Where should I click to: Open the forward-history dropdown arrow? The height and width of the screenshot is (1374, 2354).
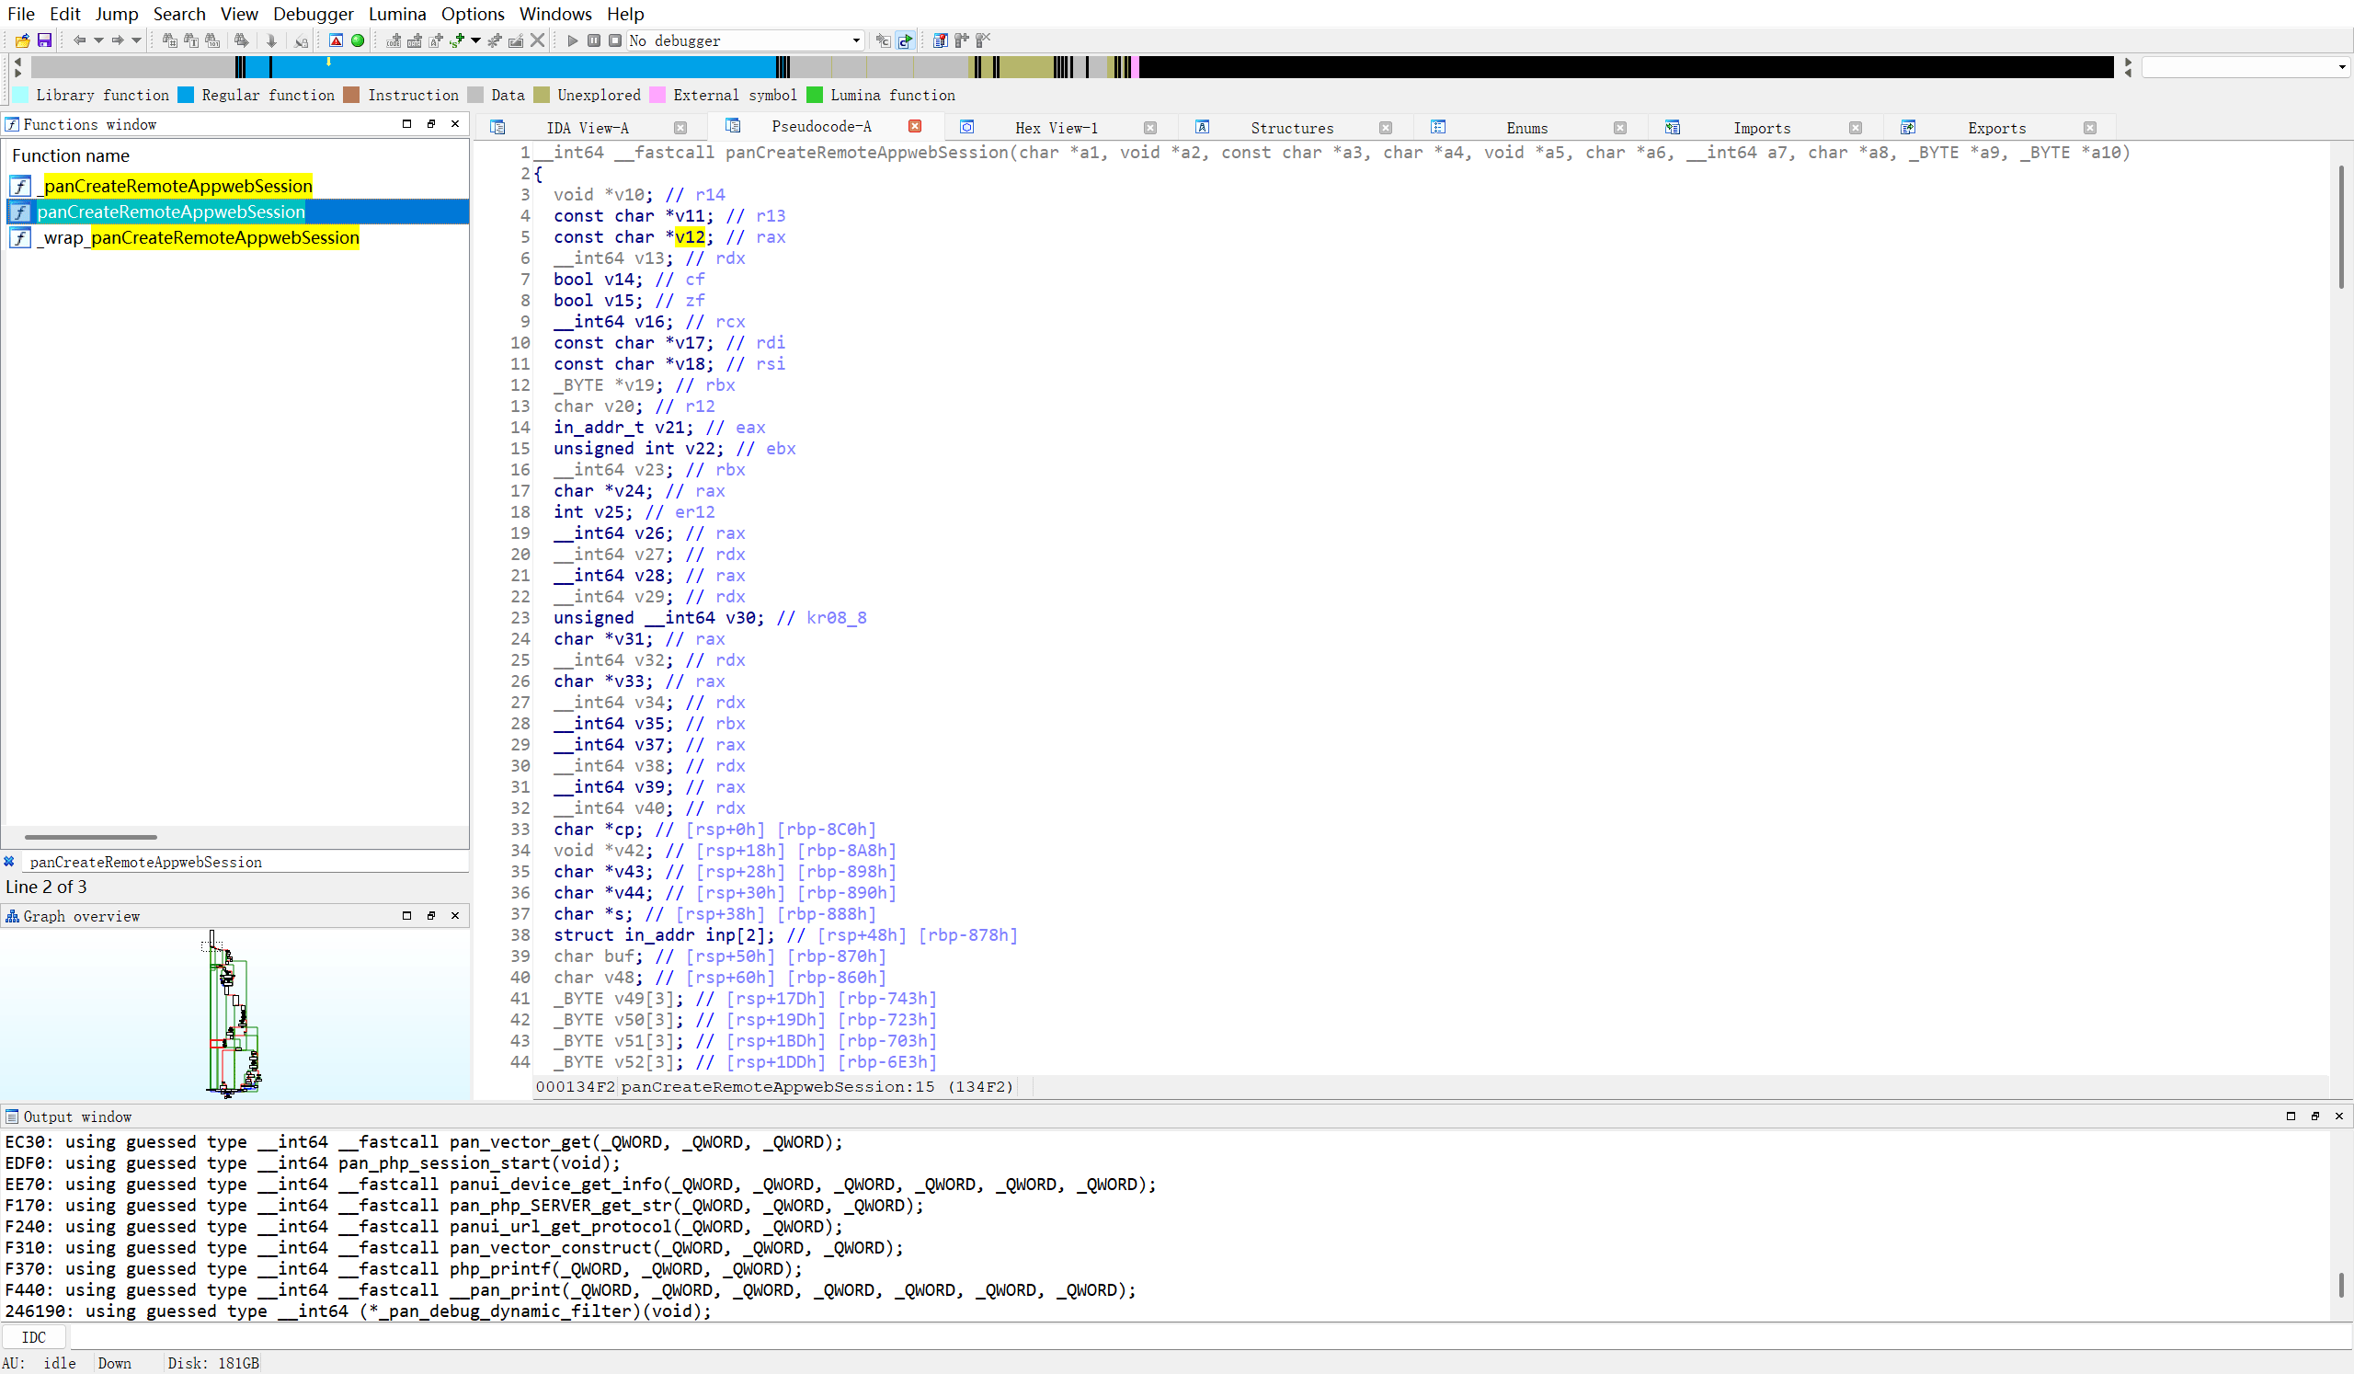coord(136,40)
